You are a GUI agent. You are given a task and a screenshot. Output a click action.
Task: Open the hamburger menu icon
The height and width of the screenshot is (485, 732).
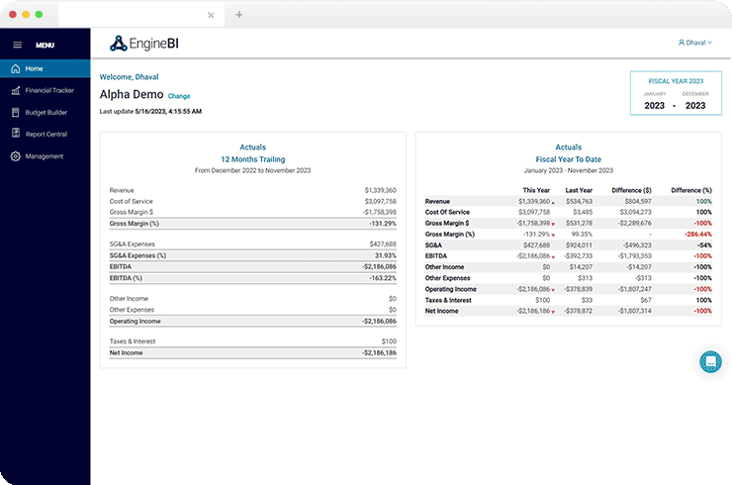pyautogui.click(x=17, y=45)
